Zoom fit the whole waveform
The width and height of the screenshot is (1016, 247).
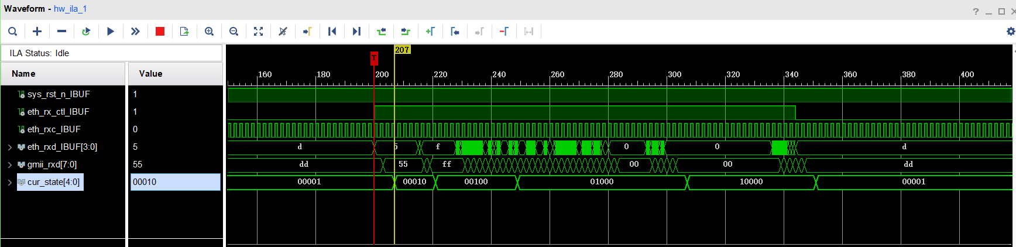click(x=258, y=32)
